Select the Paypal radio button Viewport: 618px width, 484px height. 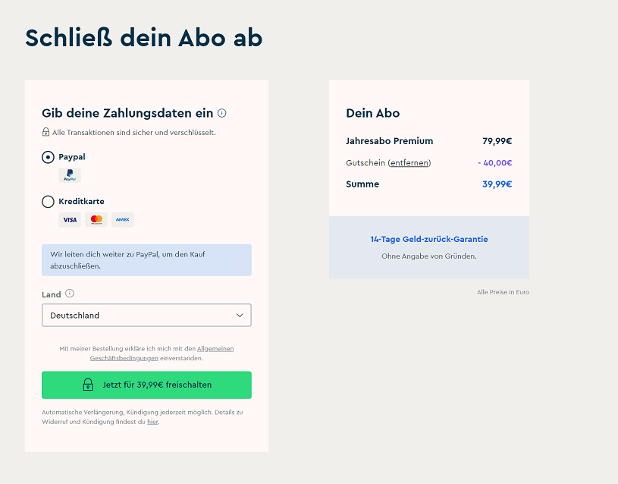pyautogui.click(x=48, y=157)
